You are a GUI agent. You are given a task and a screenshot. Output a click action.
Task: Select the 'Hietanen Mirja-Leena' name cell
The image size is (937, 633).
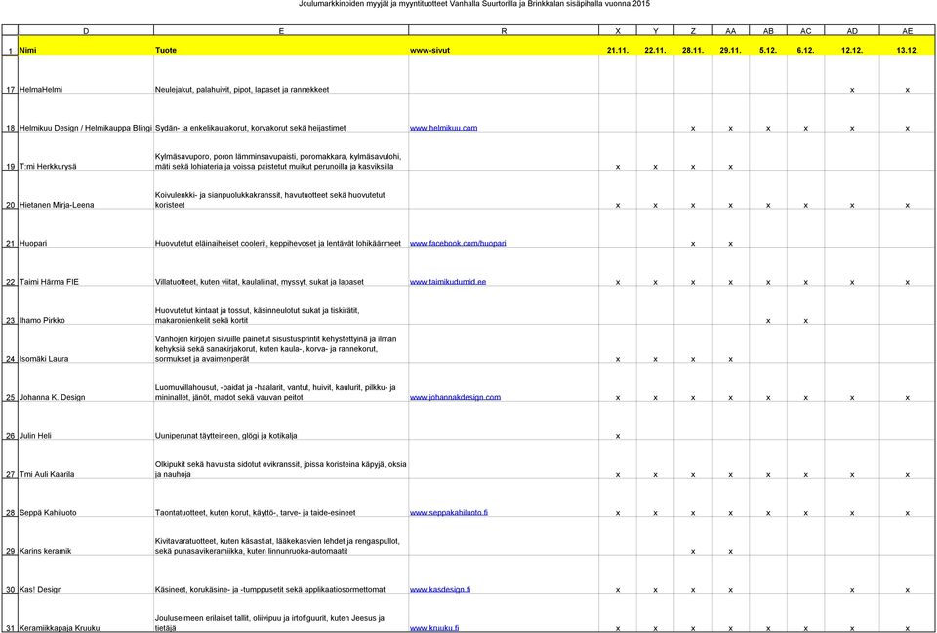pyautogui.click(x=86, y=190)
